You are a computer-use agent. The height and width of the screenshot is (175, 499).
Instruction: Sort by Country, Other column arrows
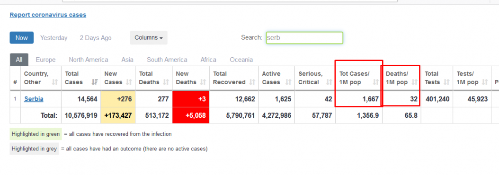[x=55, y=82]
